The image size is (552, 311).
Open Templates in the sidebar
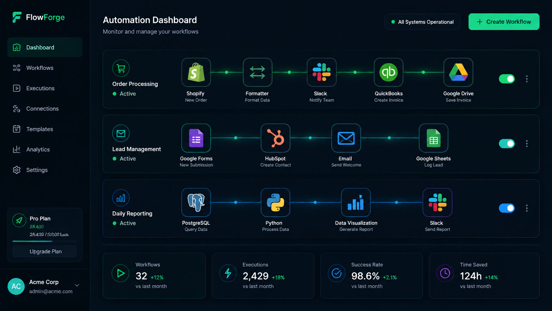click(x=45, y=129)
